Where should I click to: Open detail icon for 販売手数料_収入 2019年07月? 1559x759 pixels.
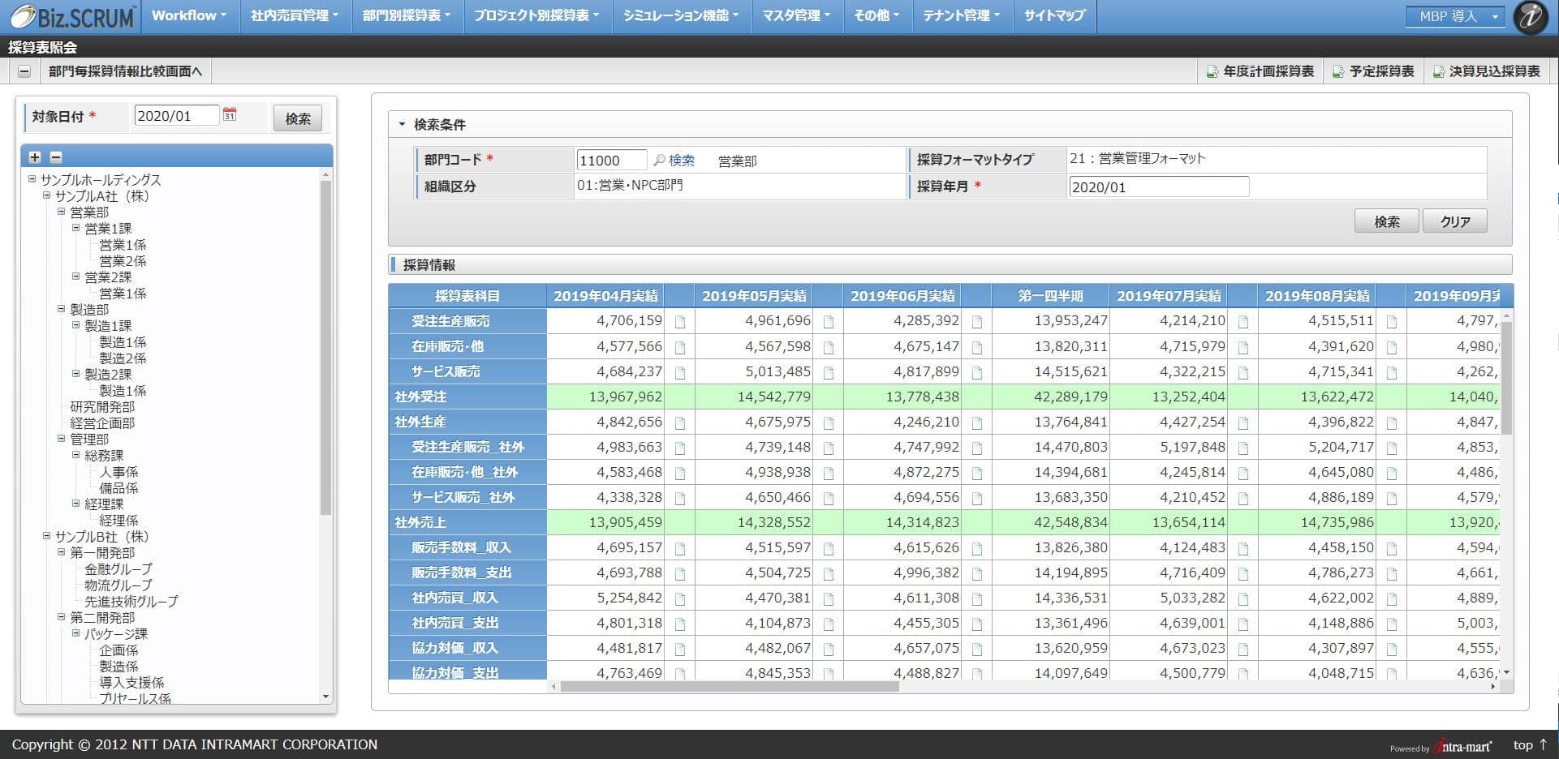pos(1243,548)
